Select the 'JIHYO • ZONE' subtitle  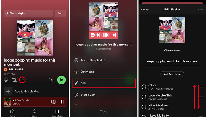(156, 109)
